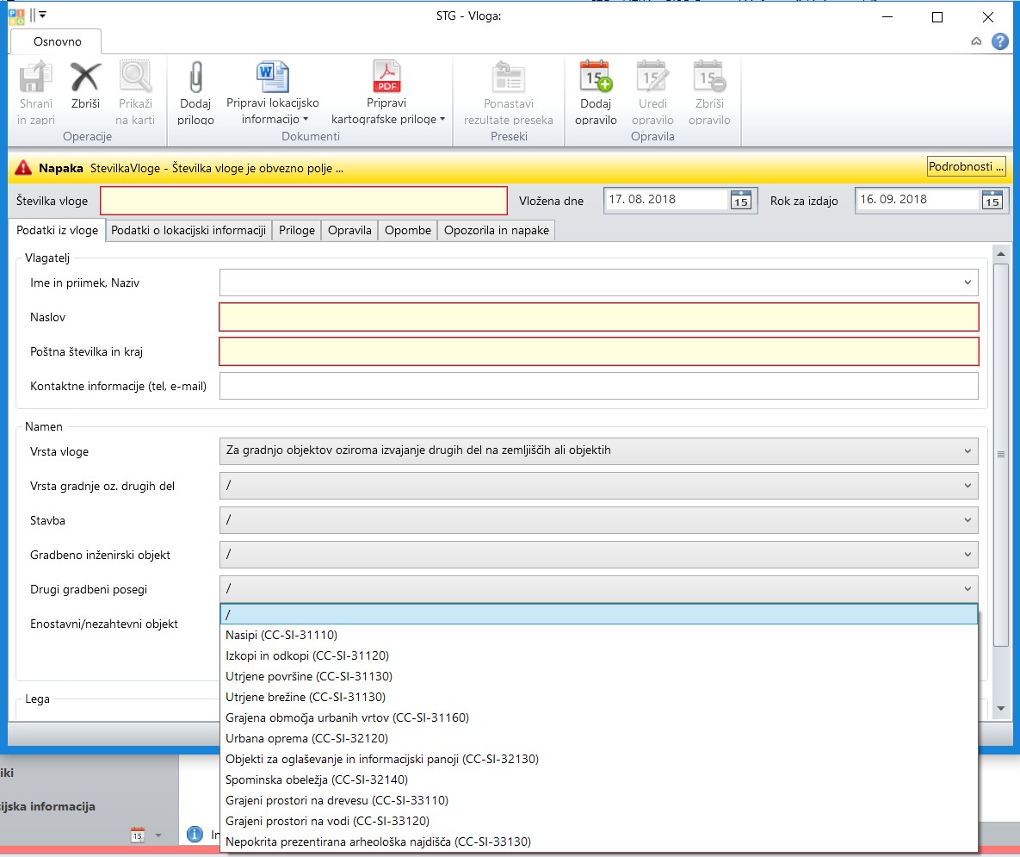1020x857 pixels.
Task: Click Pripravi kartografske priloge PDF icon
Action: (x=386, y=78)
